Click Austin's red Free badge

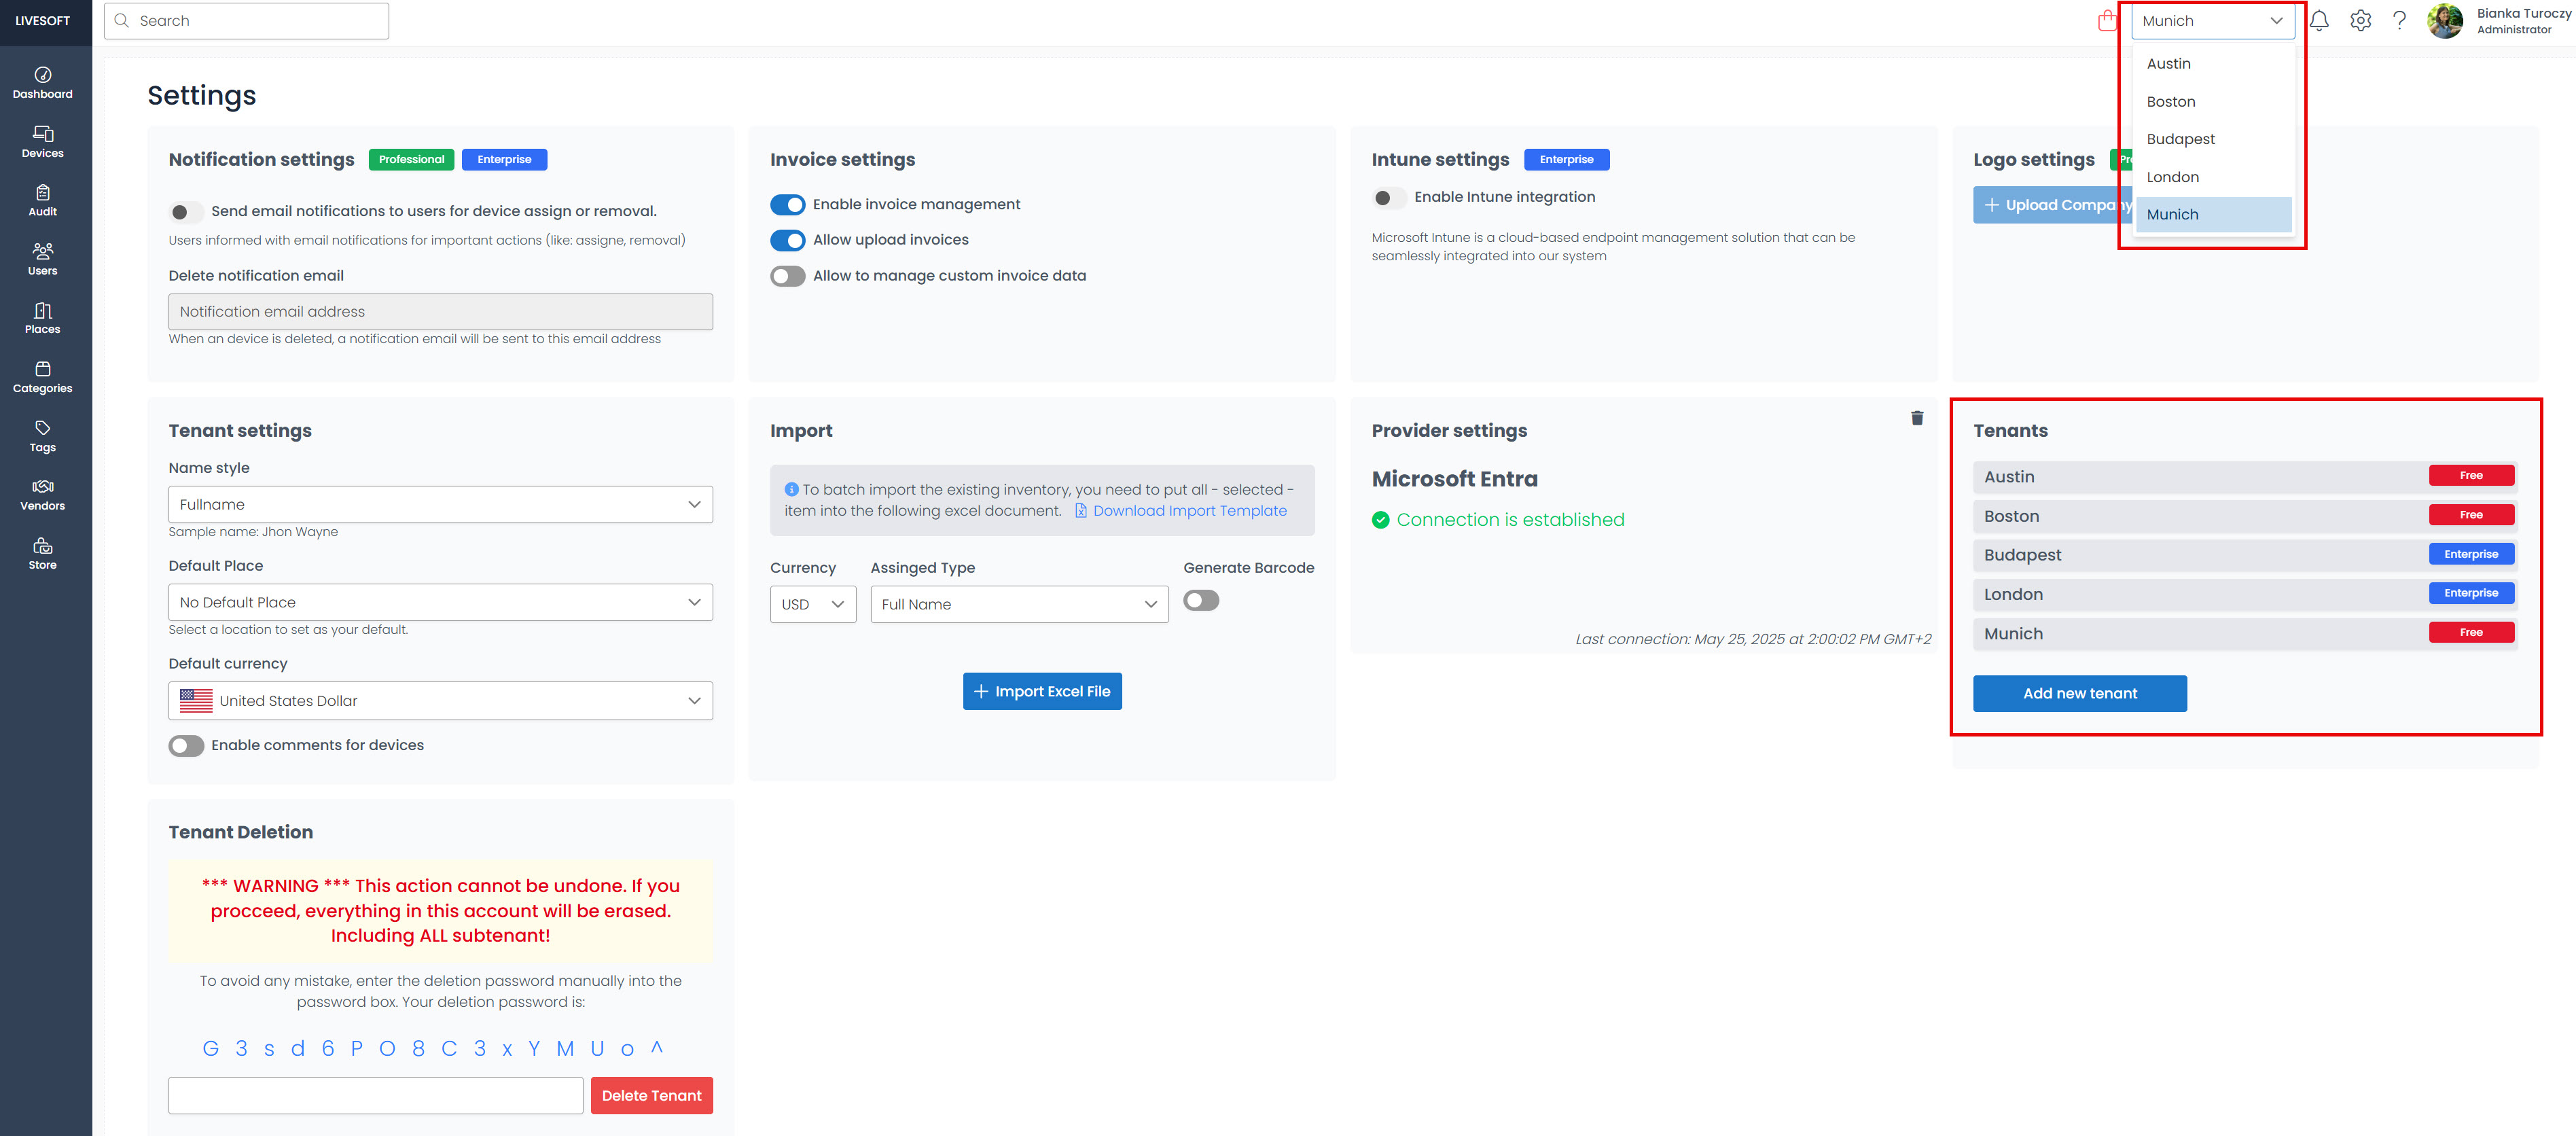point(2470,476)
